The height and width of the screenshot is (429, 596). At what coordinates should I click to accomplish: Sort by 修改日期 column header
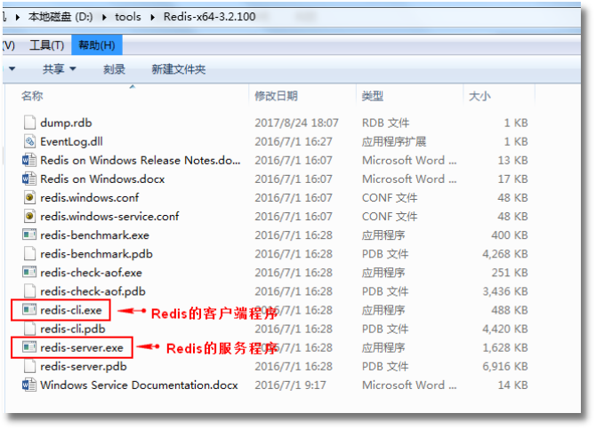pyautogui.click(x=276, y=96)
